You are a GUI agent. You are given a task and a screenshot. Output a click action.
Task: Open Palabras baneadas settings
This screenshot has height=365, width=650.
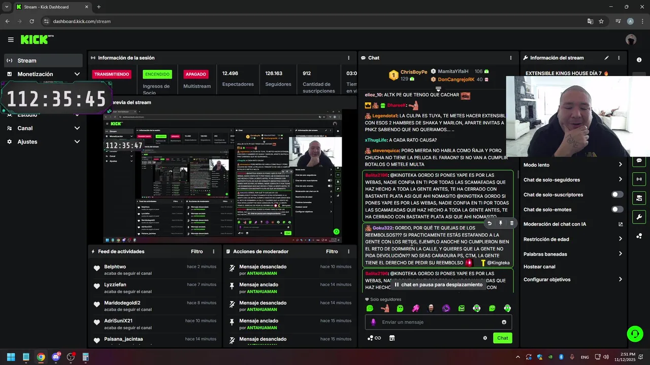click(573, 254)
